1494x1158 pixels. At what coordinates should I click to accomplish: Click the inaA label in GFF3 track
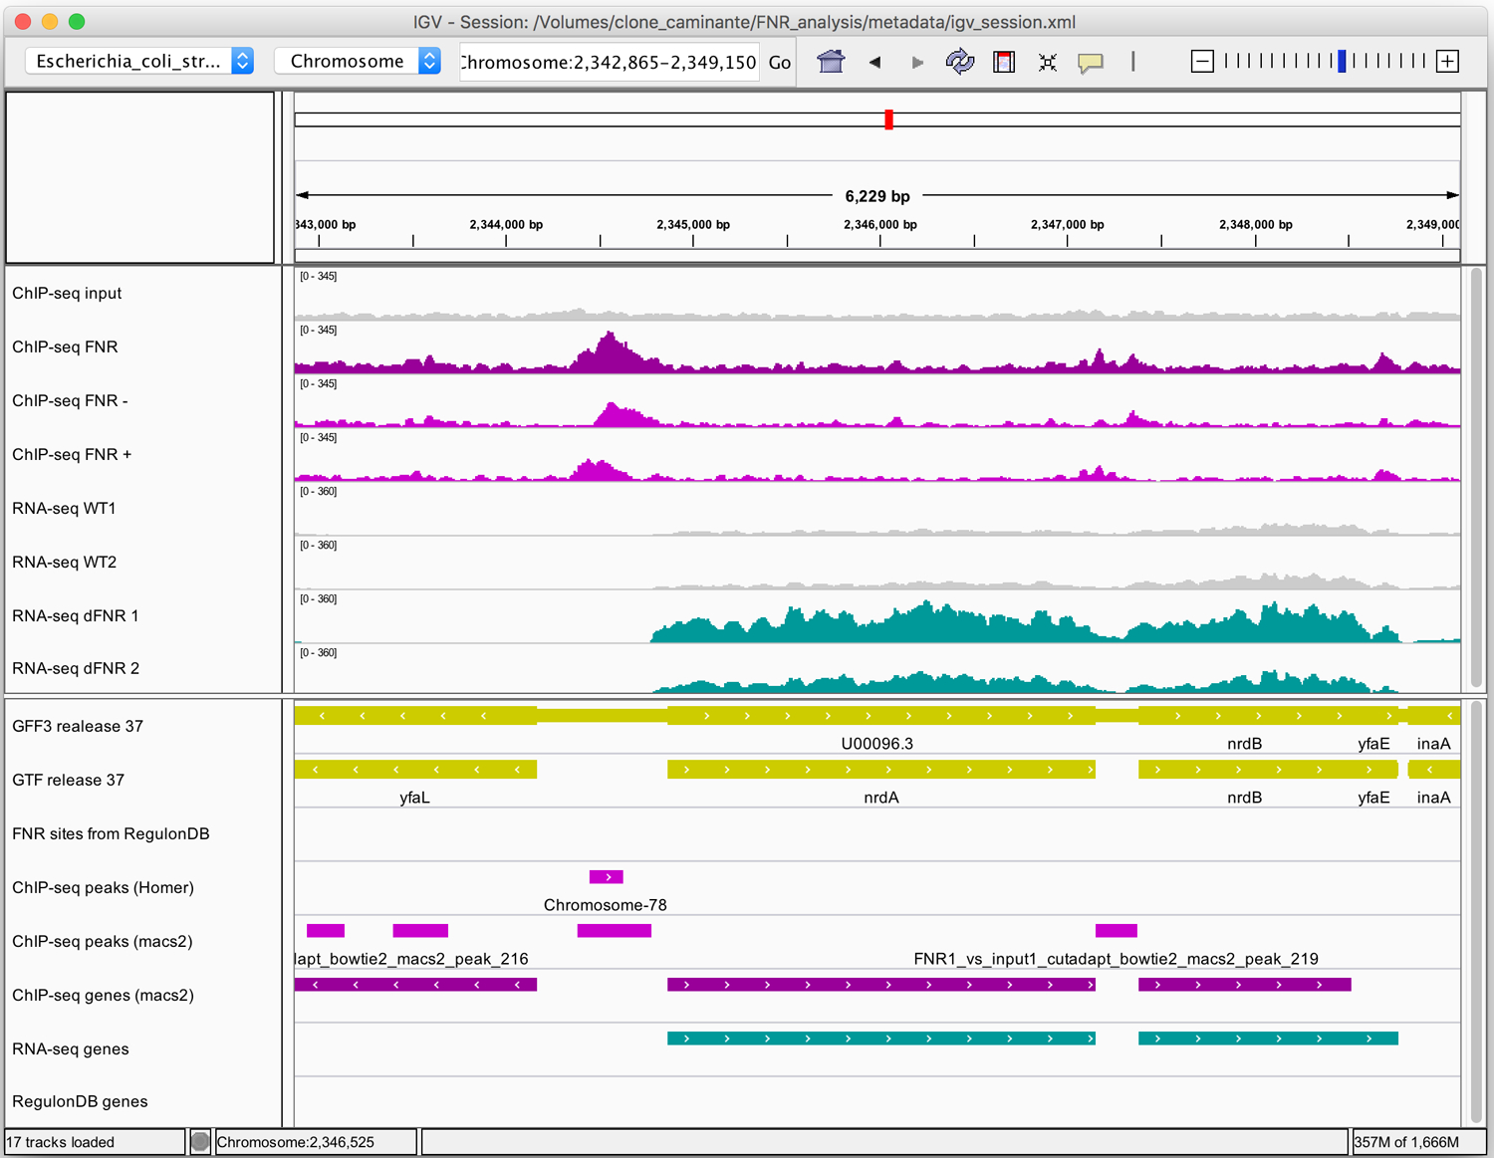click(1433, 744)
